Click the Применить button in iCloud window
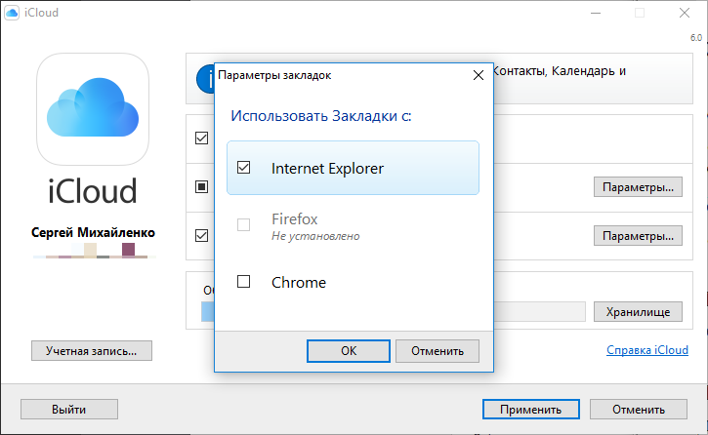Screen dimensions: 708x435 point(530,410)
